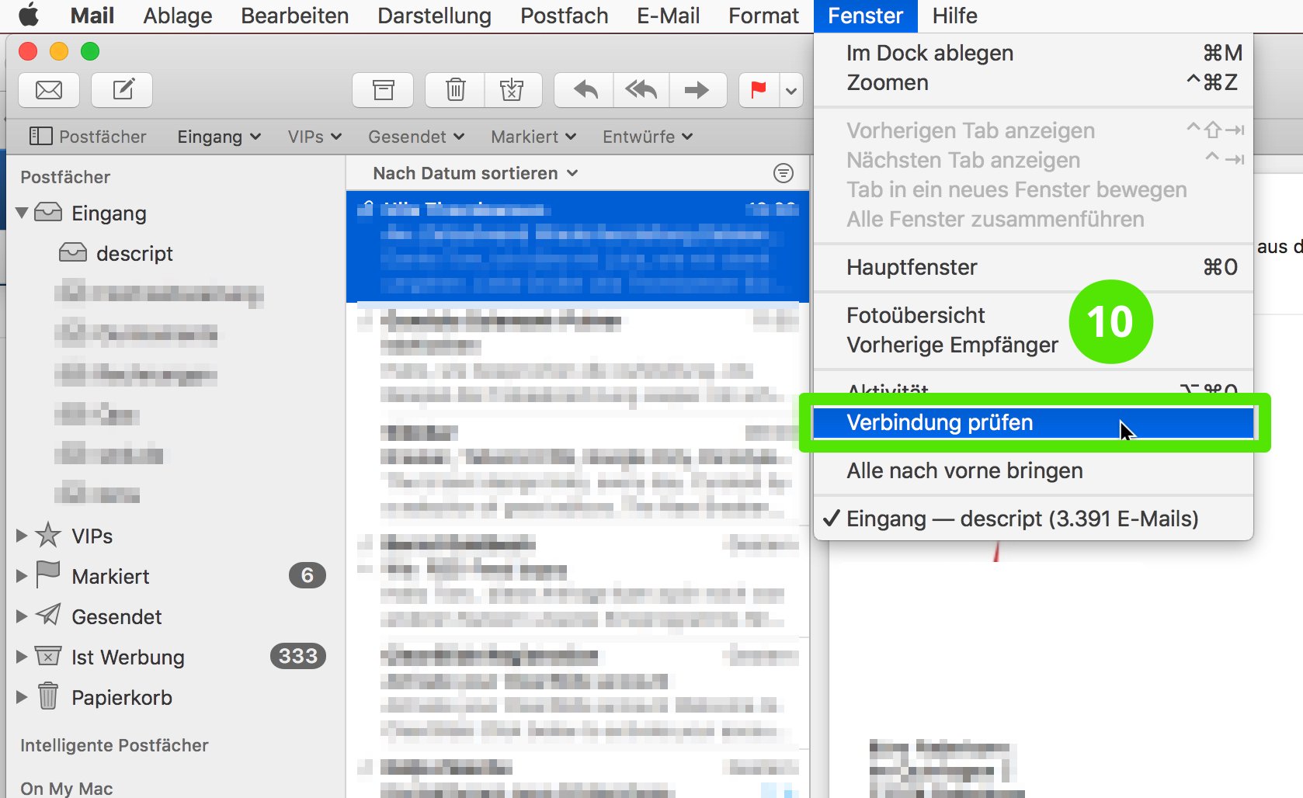Screen dimensions: 1303x798
Task: Expand the Ist Werbung mailbox
Action: click(x=22, y=657)
